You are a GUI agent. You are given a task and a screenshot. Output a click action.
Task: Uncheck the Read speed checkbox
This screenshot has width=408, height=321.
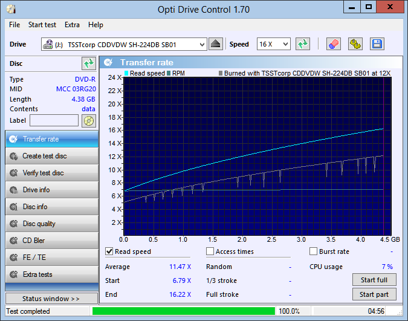click(x=109, y=251)
